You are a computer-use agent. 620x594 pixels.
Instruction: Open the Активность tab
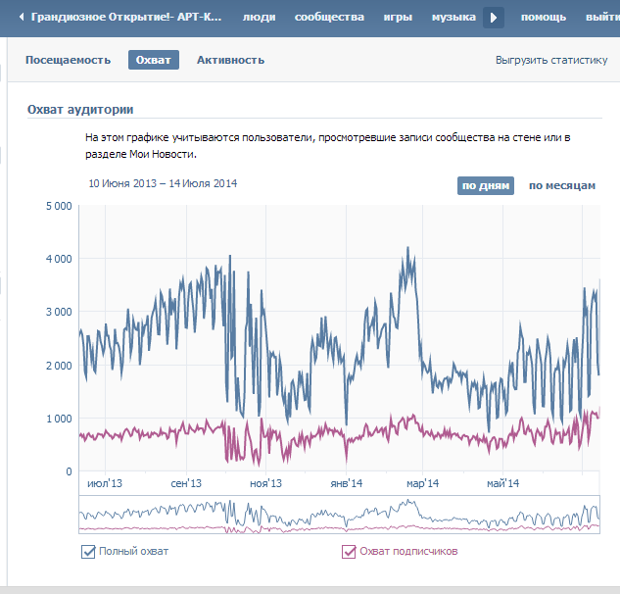click(230, 60)
